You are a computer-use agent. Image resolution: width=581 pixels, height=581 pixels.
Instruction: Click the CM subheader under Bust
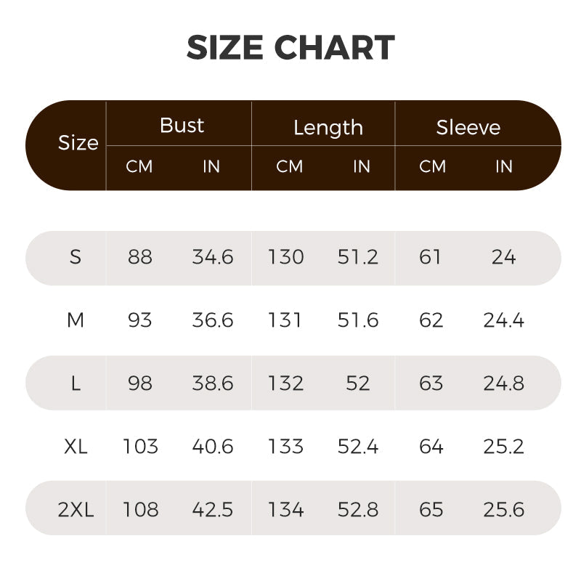tap(139, 166)
